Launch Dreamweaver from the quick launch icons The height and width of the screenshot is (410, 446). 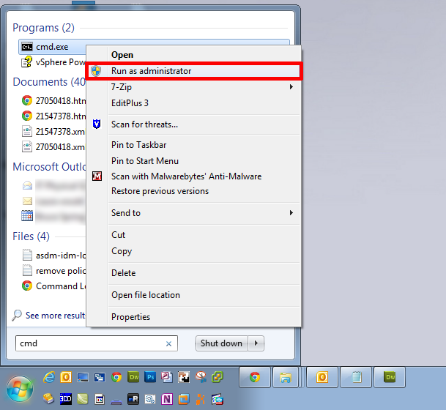coord(133,377)
